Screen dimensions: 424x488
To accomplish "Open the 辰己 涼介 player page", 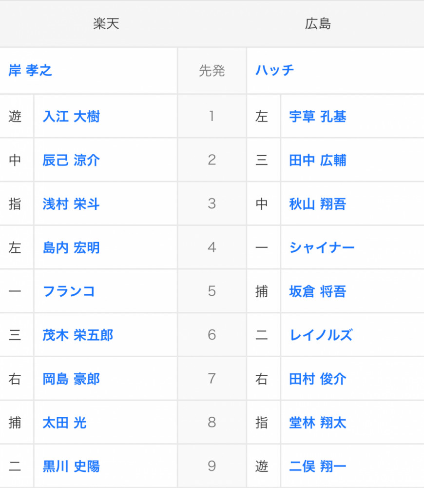I will [71, 161].
